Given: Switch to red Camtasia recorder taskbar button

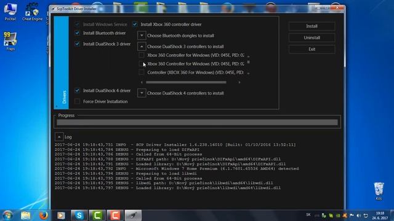Looking at the screenshot, I should click(115, 215).
